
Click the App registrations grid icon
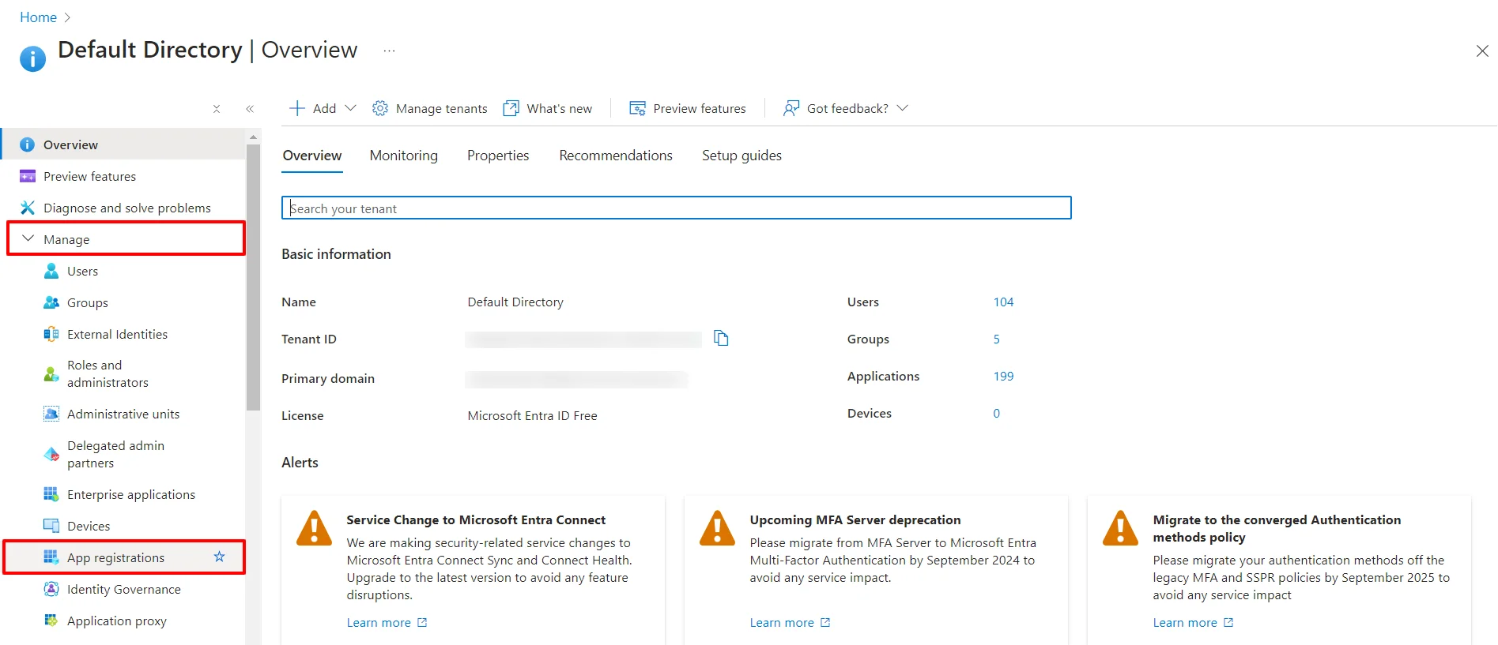(51, 557)
